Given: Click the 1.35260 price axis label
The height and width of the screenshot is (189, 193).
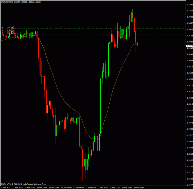Looking at the screenshot, I should click(190, 179).
